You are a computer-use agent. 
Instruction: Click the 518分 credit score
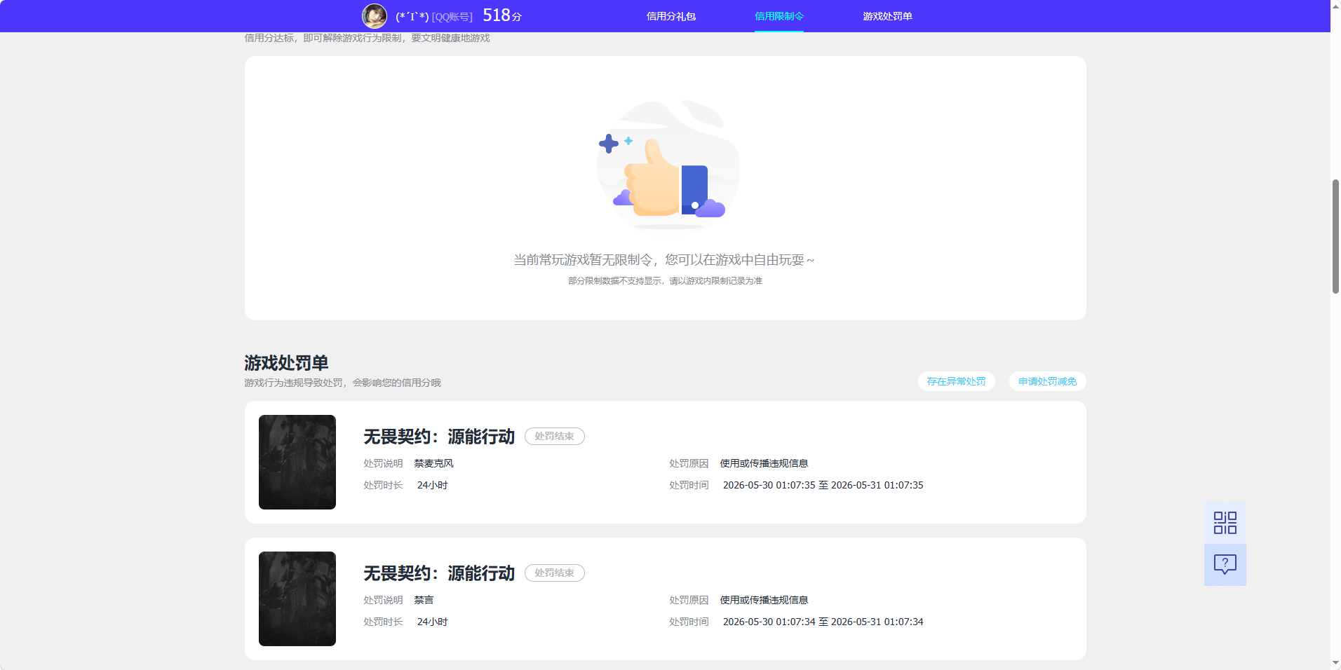pyautogui.click(x=502, y=15)
